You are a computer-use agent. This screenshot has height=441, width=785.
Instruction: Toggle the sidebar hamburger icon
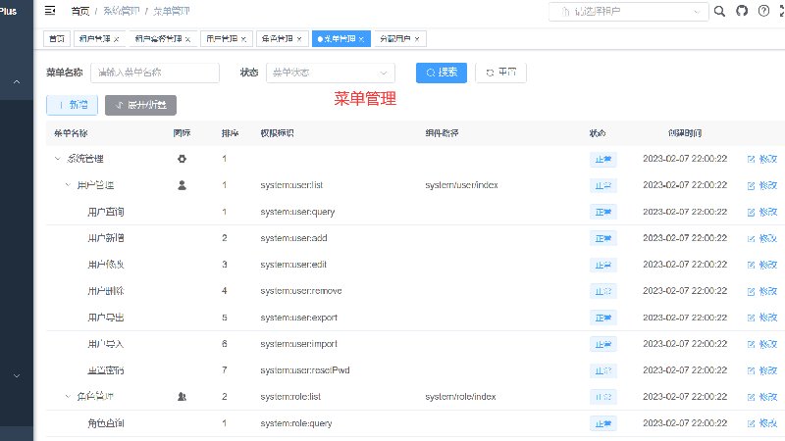pos(50,11)
